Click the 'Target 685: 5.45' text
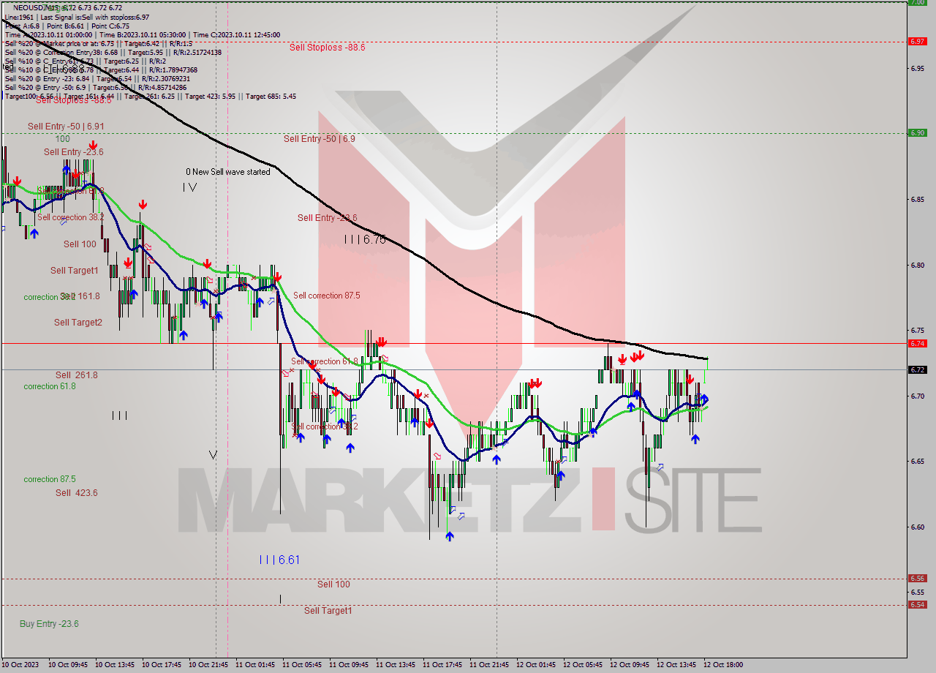 click(x=271, y=96)
